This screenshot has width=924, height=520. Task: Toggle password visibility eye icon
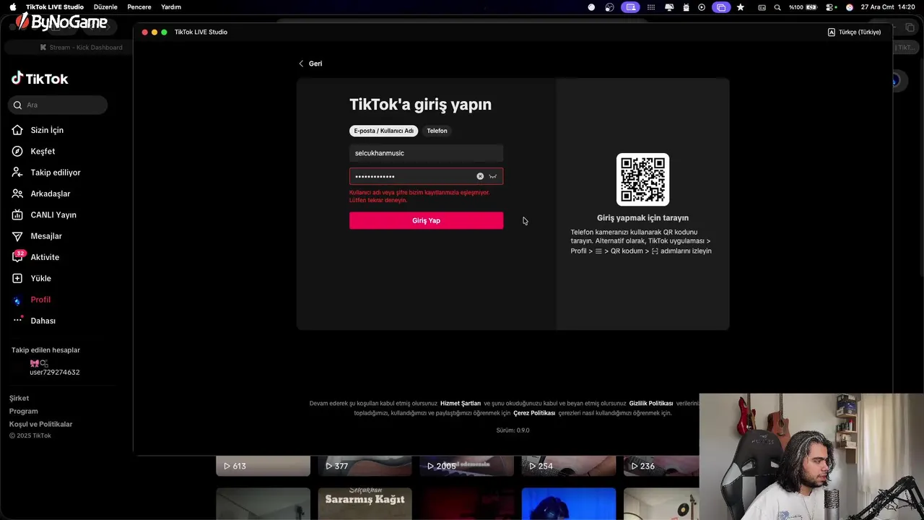coord(493,176)
